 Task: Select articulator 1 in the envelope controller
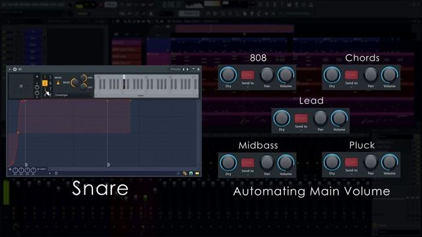click(x=45, y=78)
